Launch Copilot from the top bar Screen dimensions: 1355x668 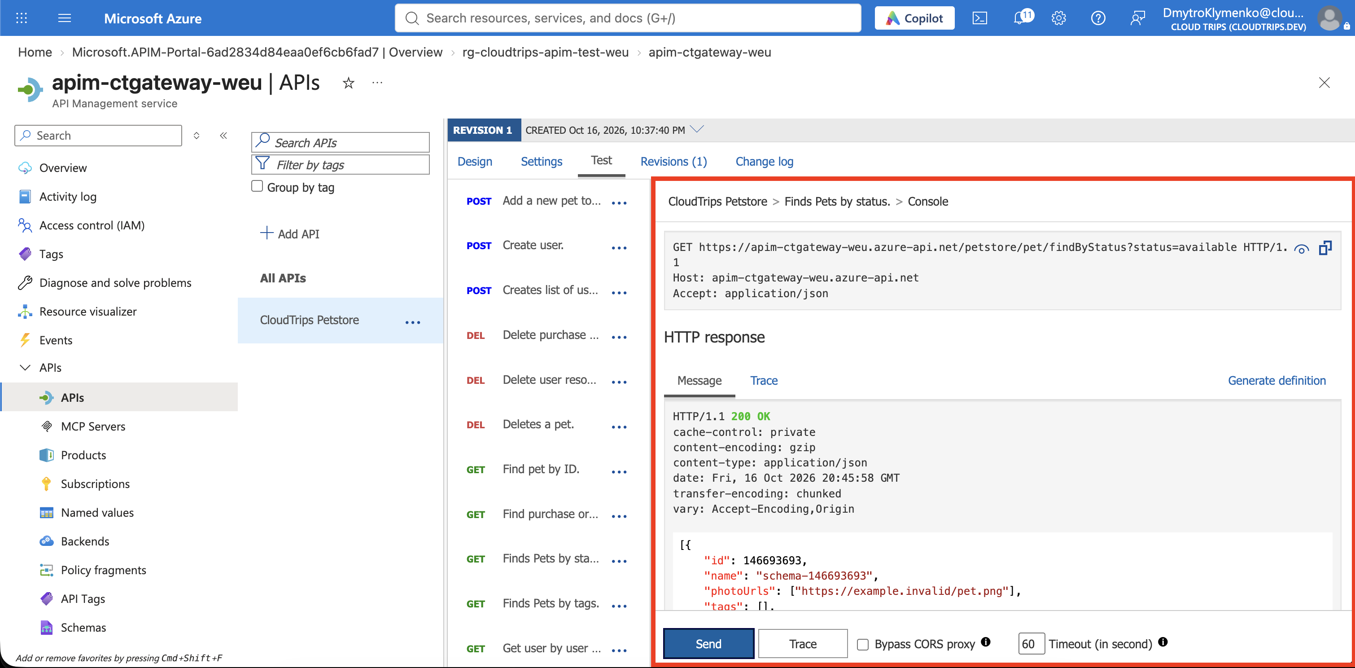pyautogui.click(x=914, y=18)
